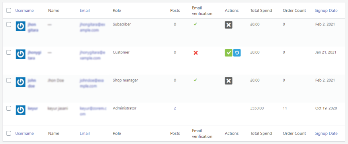348x144 pixels.
Task: Click the order count value 11
Action: coord(285,108)
